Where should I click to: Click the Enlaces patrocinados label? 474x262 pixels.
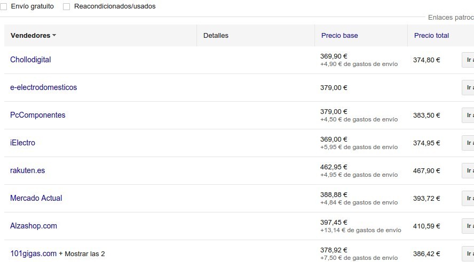(451, 18)
